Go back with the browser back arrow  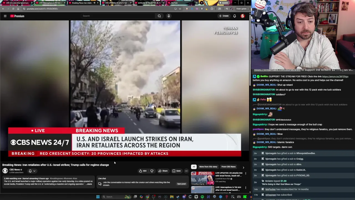point(3,9)
